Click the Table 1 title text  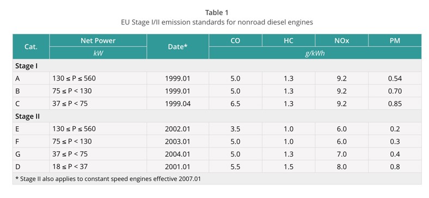(x=217, y=13)
